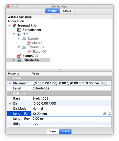
Task: Open the expression editor icon in Length field
Action: point(105,114)
